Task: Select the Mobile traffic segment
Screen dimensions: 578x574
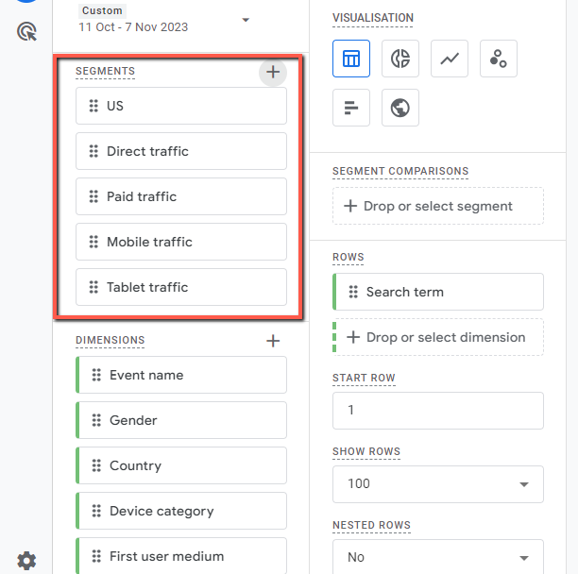Action: coord(181,242)
